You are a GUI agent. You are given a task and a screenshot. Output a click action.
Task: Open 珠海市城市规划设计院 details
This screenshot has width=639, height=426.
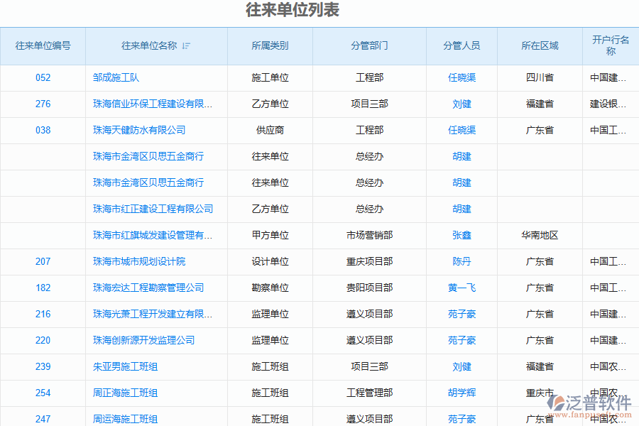pos(139,261)
